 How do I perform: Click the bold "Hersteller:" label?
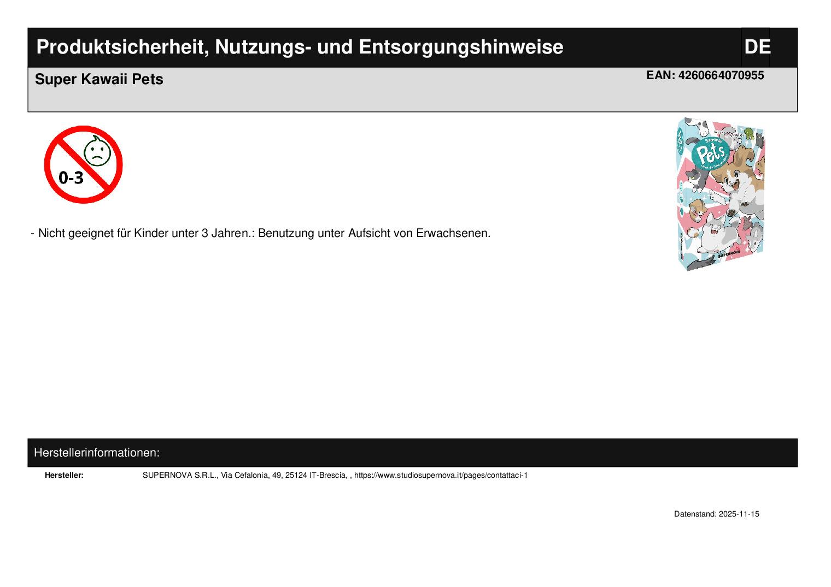[x=64, y=475]
